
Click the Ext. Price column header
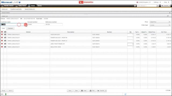(164, 32)
